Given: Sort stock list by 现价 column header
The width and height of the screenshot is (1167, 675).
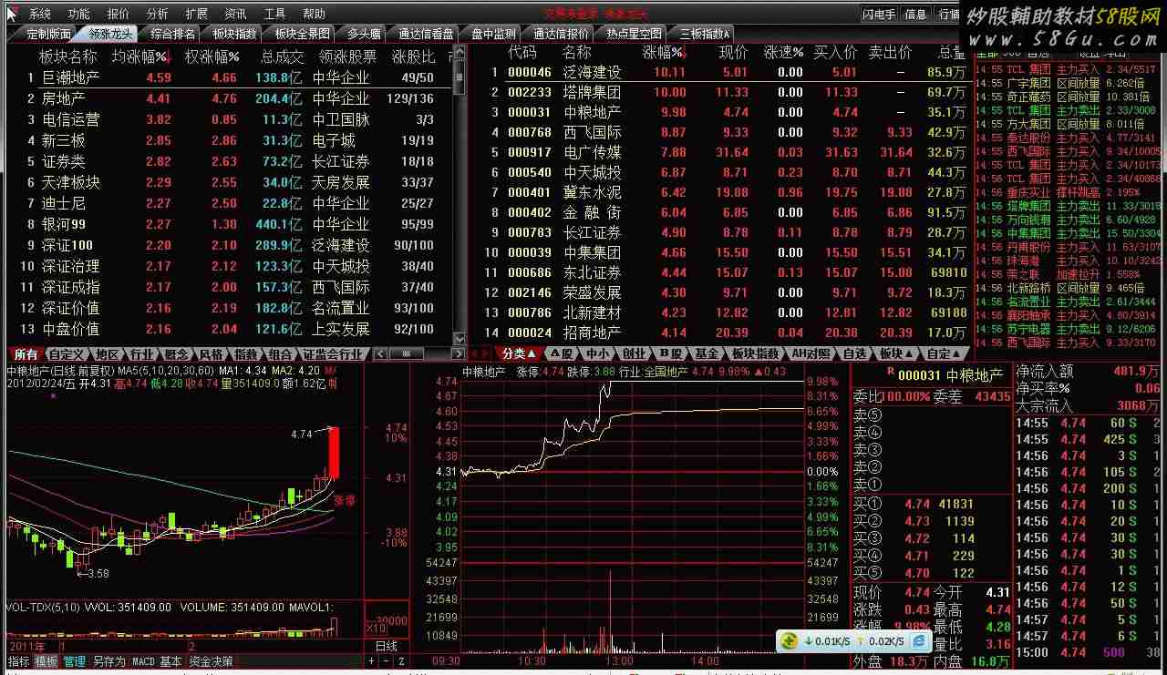Looking at the screenshot, I should coord(733,53).
